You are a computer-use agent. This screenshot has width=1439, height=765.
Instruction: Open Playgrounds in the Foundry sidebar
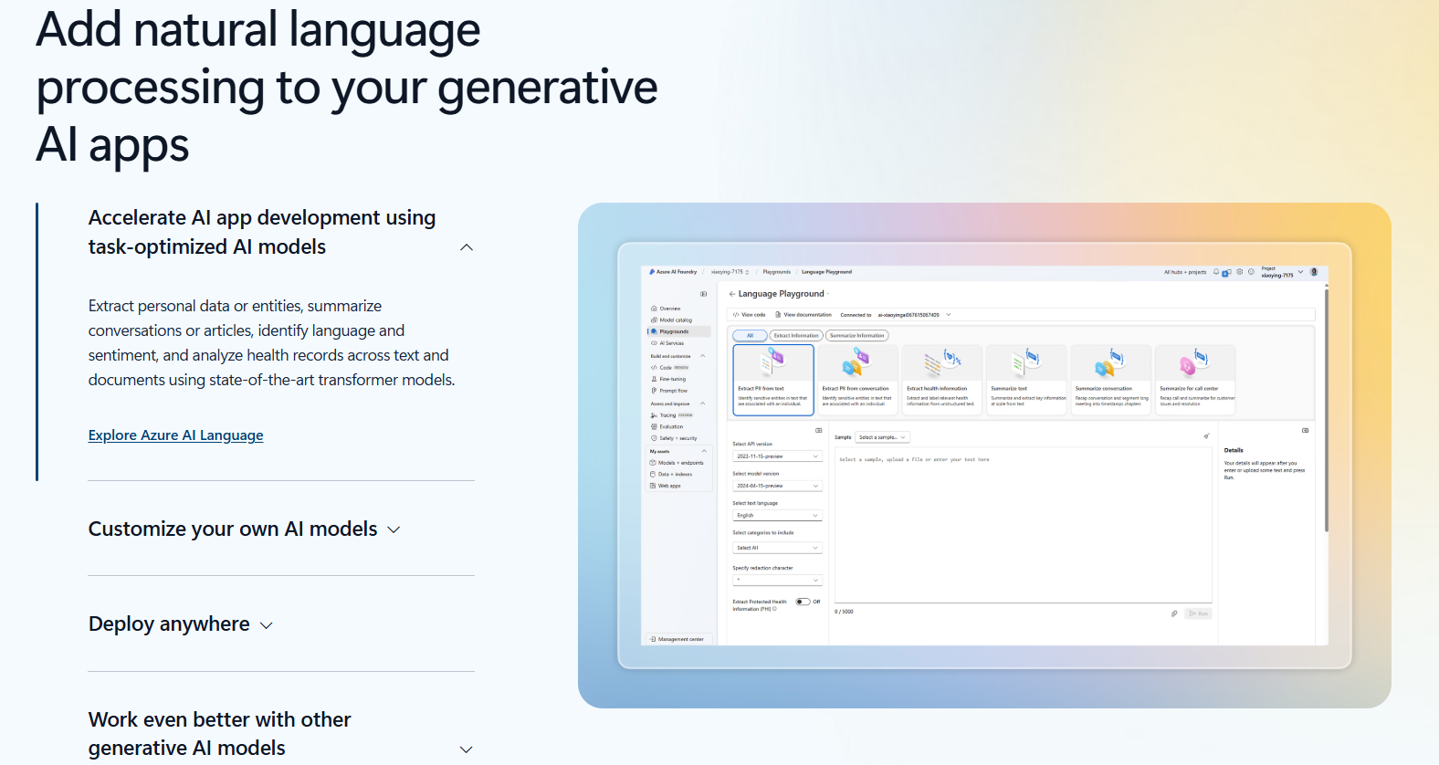[x=674, y=331]
